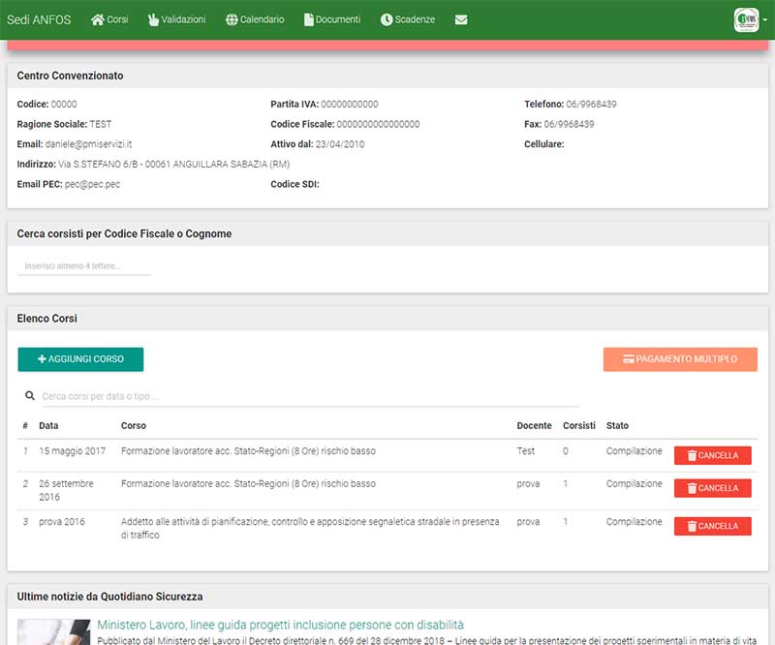Click the Sedi ANFOS brand link
This screenshot has width=775, height=645.
39,19
